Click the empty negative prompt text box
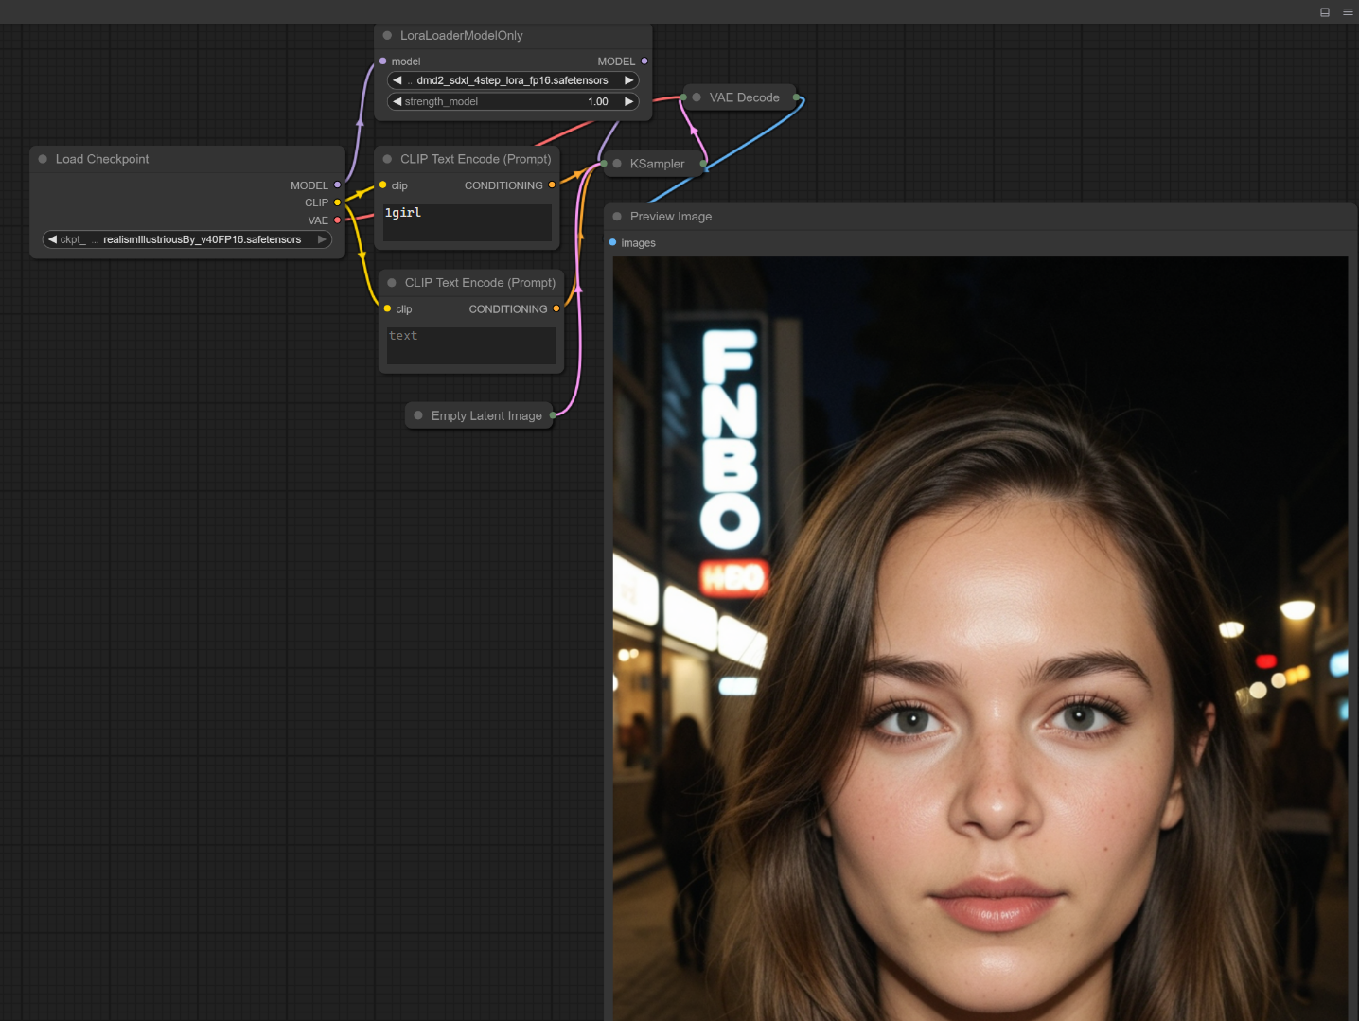The height and width of the screenshot is (1021, 1359). pos(471,345)
